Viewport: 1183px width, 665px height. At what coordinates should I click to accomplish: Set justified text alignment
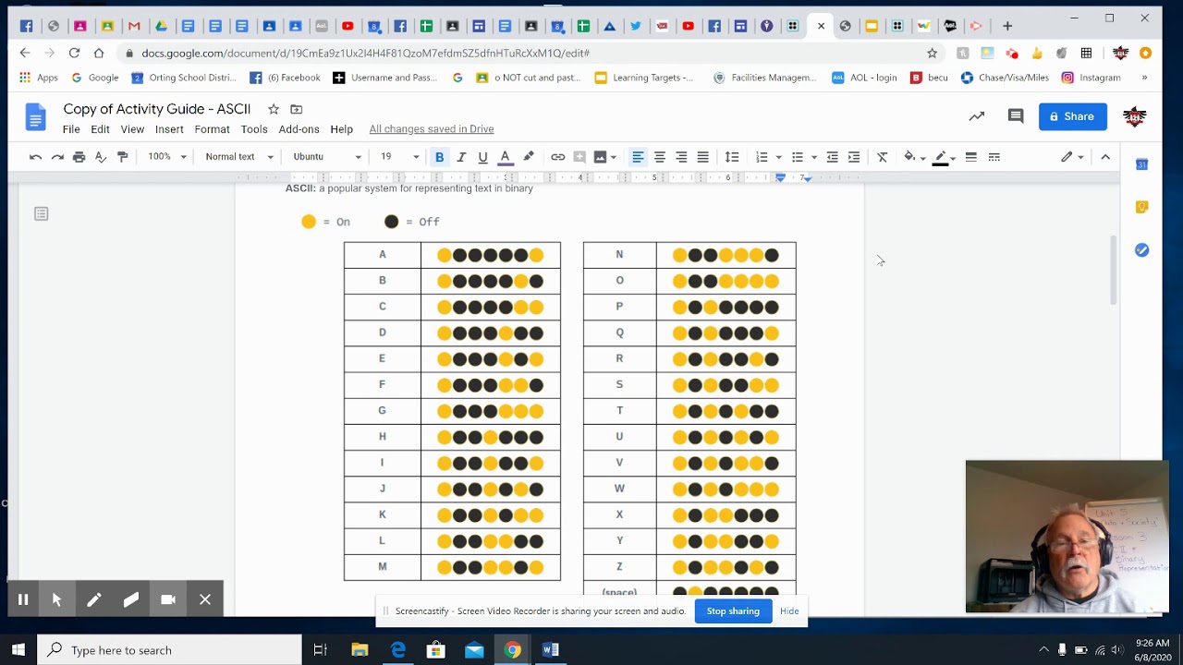(x=703, y=157)
